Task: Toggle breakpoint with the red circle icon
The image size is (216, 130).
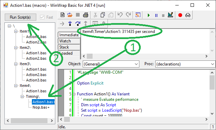Action: tap(180, 15)
